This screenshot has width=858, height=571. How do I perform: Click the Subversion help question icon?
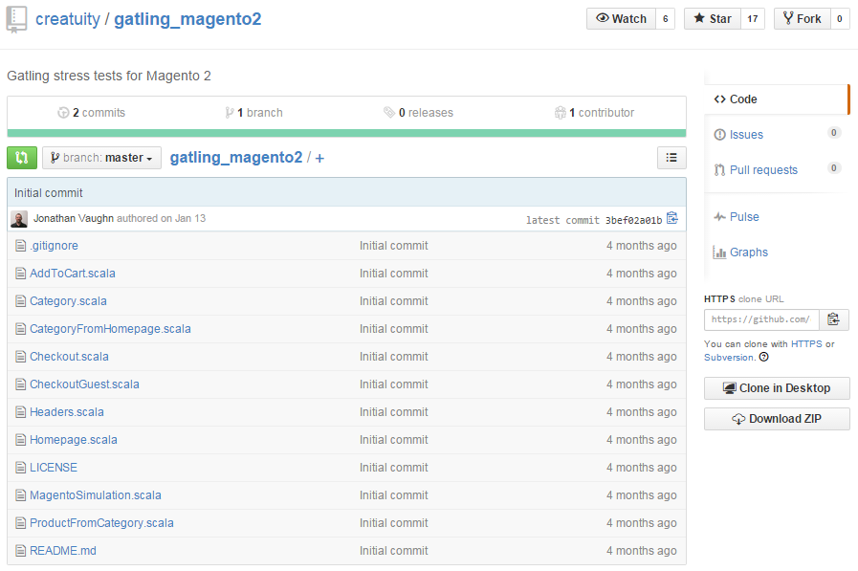[x=764, y=357]
